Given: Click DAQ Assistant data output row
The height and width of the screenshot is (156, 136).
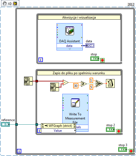Looking at the screenshot, I should tap(70, 46).
